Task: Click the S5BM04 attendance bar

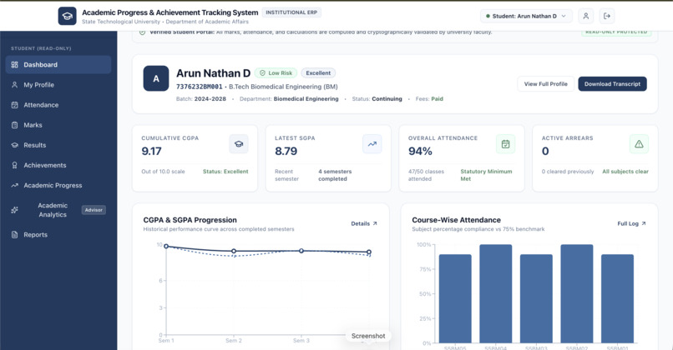Action: click(496, 294)
